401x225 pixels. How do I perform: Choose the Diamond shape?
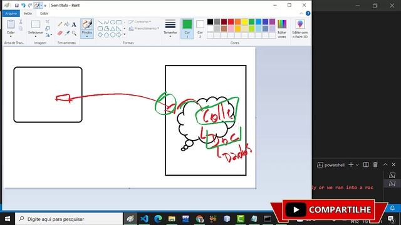(x=100, y=35)
